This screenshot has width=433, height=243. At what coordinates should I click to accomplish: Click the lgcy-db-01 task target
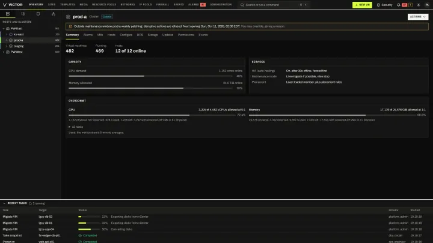click(45, 223)
